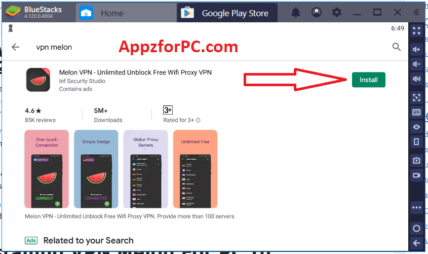Click the Melon VPN description text
The width and height of the screenshot is (428, 254).
[x=130, y=216]
